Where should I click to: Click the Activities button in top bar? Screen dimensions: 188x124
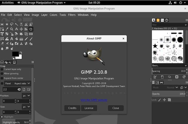click(x=8, y=3)
